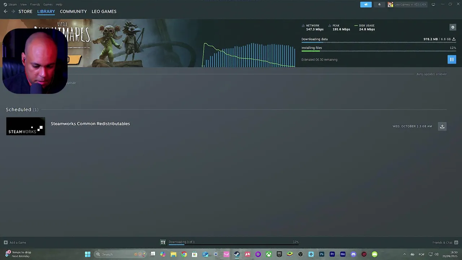Open Friends & Chat
The width and height of the screenshot is (462, 260).
pos(445,243)
